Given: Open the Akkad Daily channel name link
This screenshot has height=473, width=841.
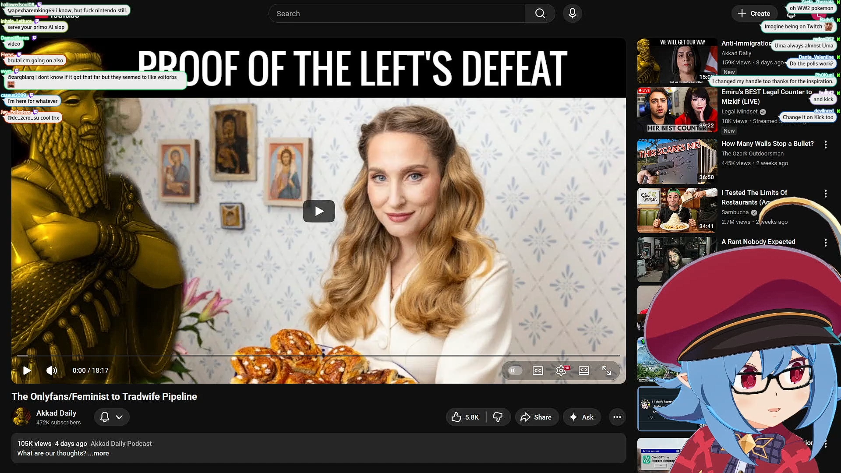Looking at the screenshot, I should coord(56,413).
